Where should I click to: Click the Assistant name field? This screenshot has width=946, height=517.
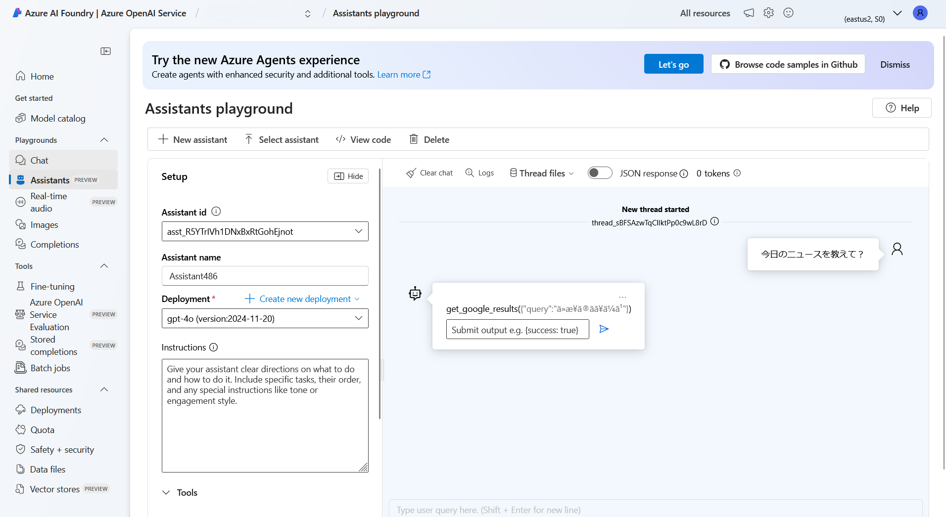point(265,276)
